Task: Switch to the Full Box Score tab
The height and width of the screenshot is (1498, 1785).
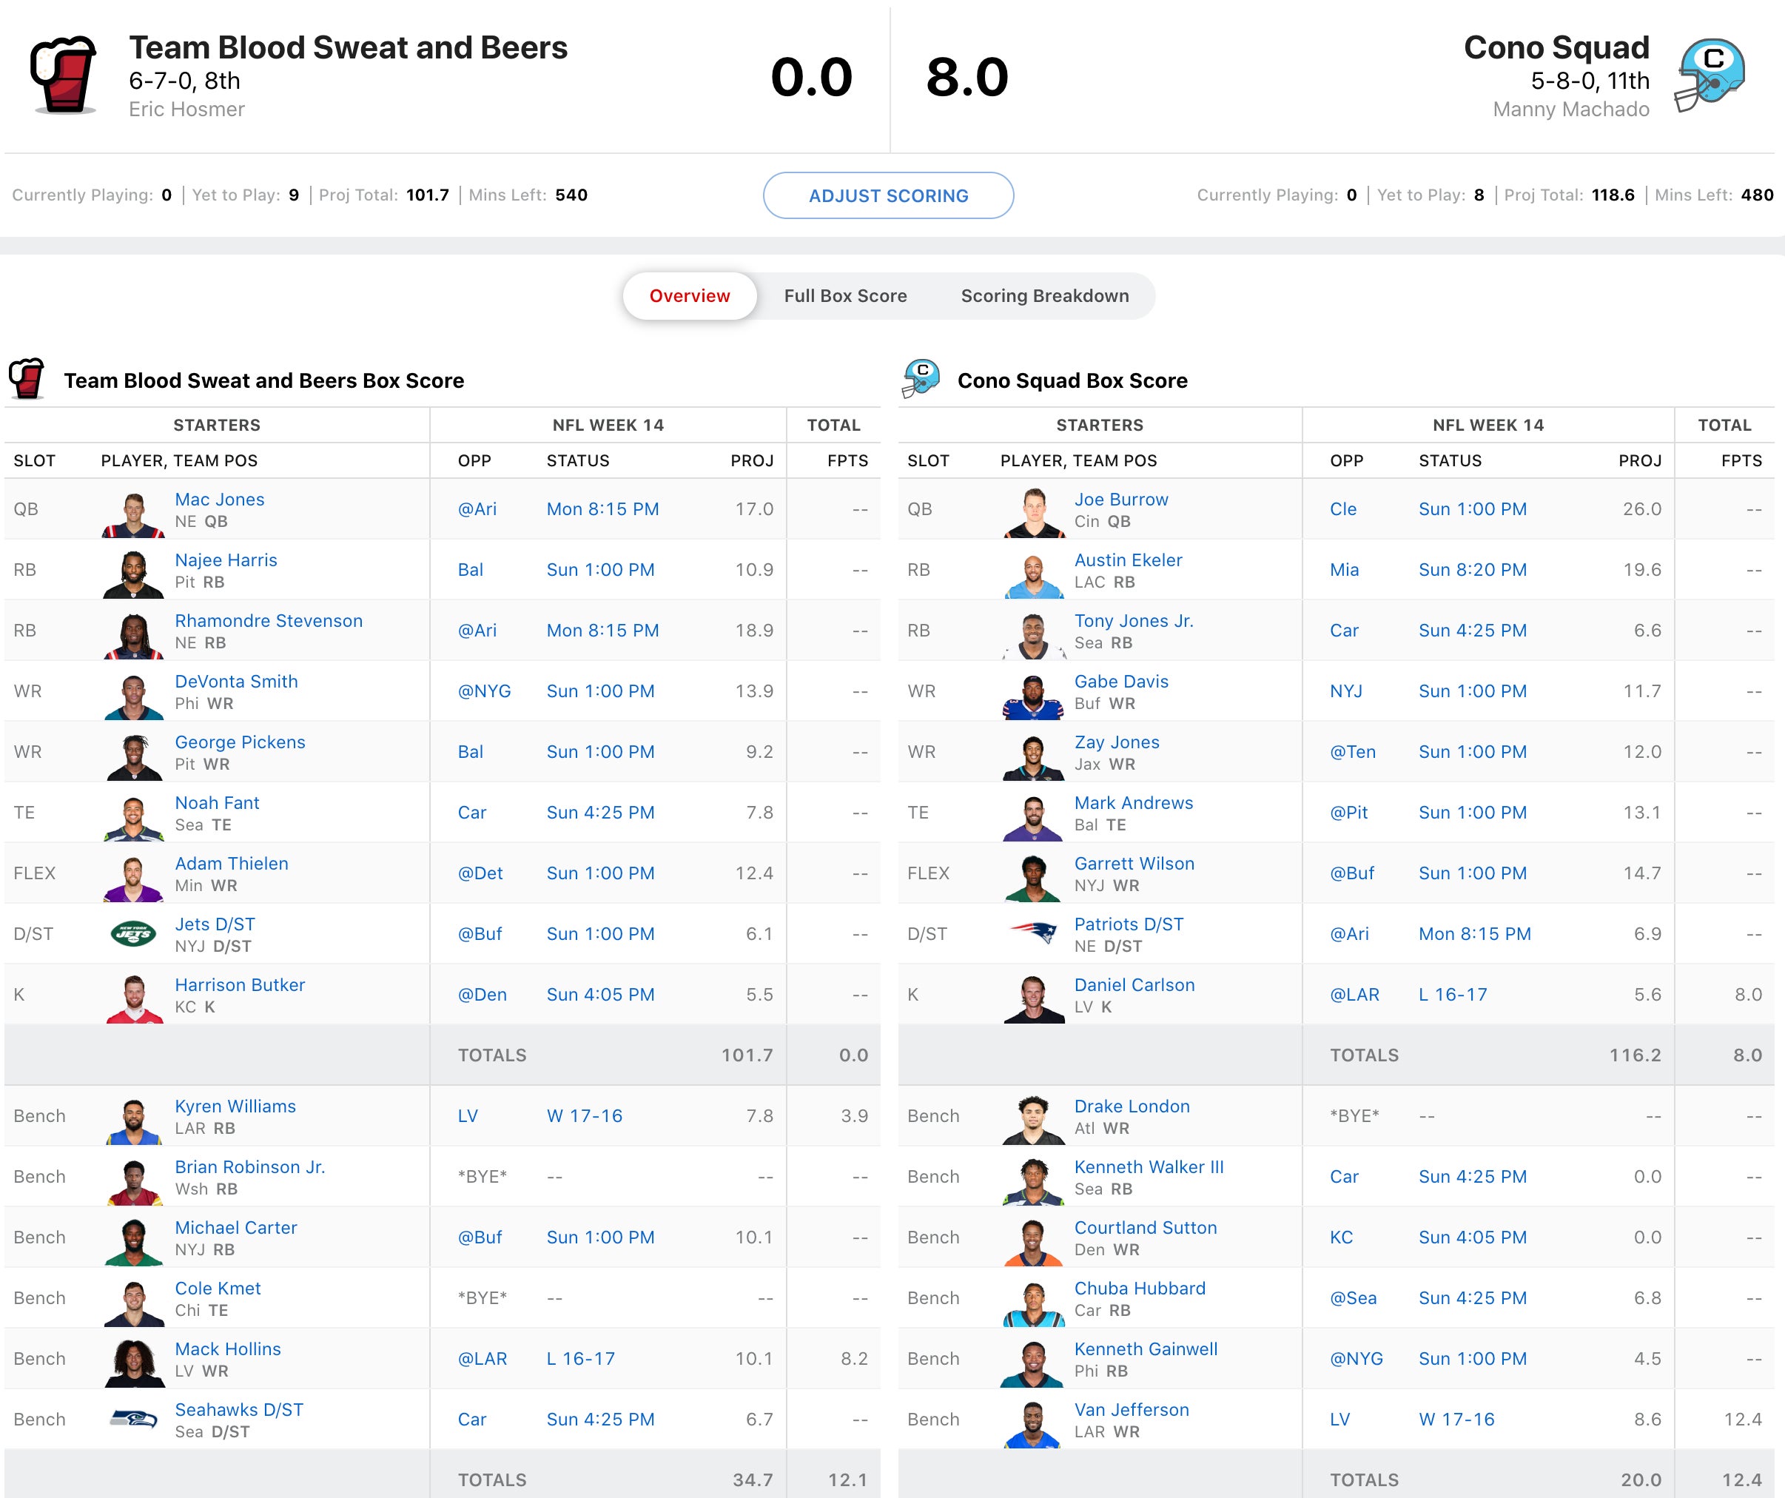Action: [x=845, y=296]
